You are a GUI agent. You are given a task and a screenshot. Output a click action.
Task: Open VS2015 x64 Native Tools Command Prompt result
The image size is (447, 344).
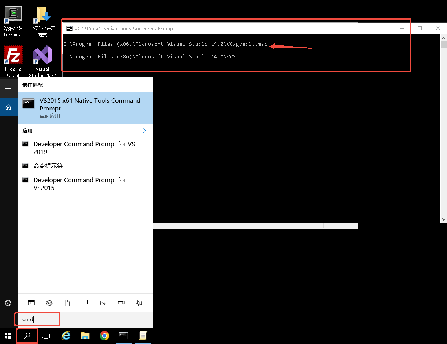coord(85,108)
